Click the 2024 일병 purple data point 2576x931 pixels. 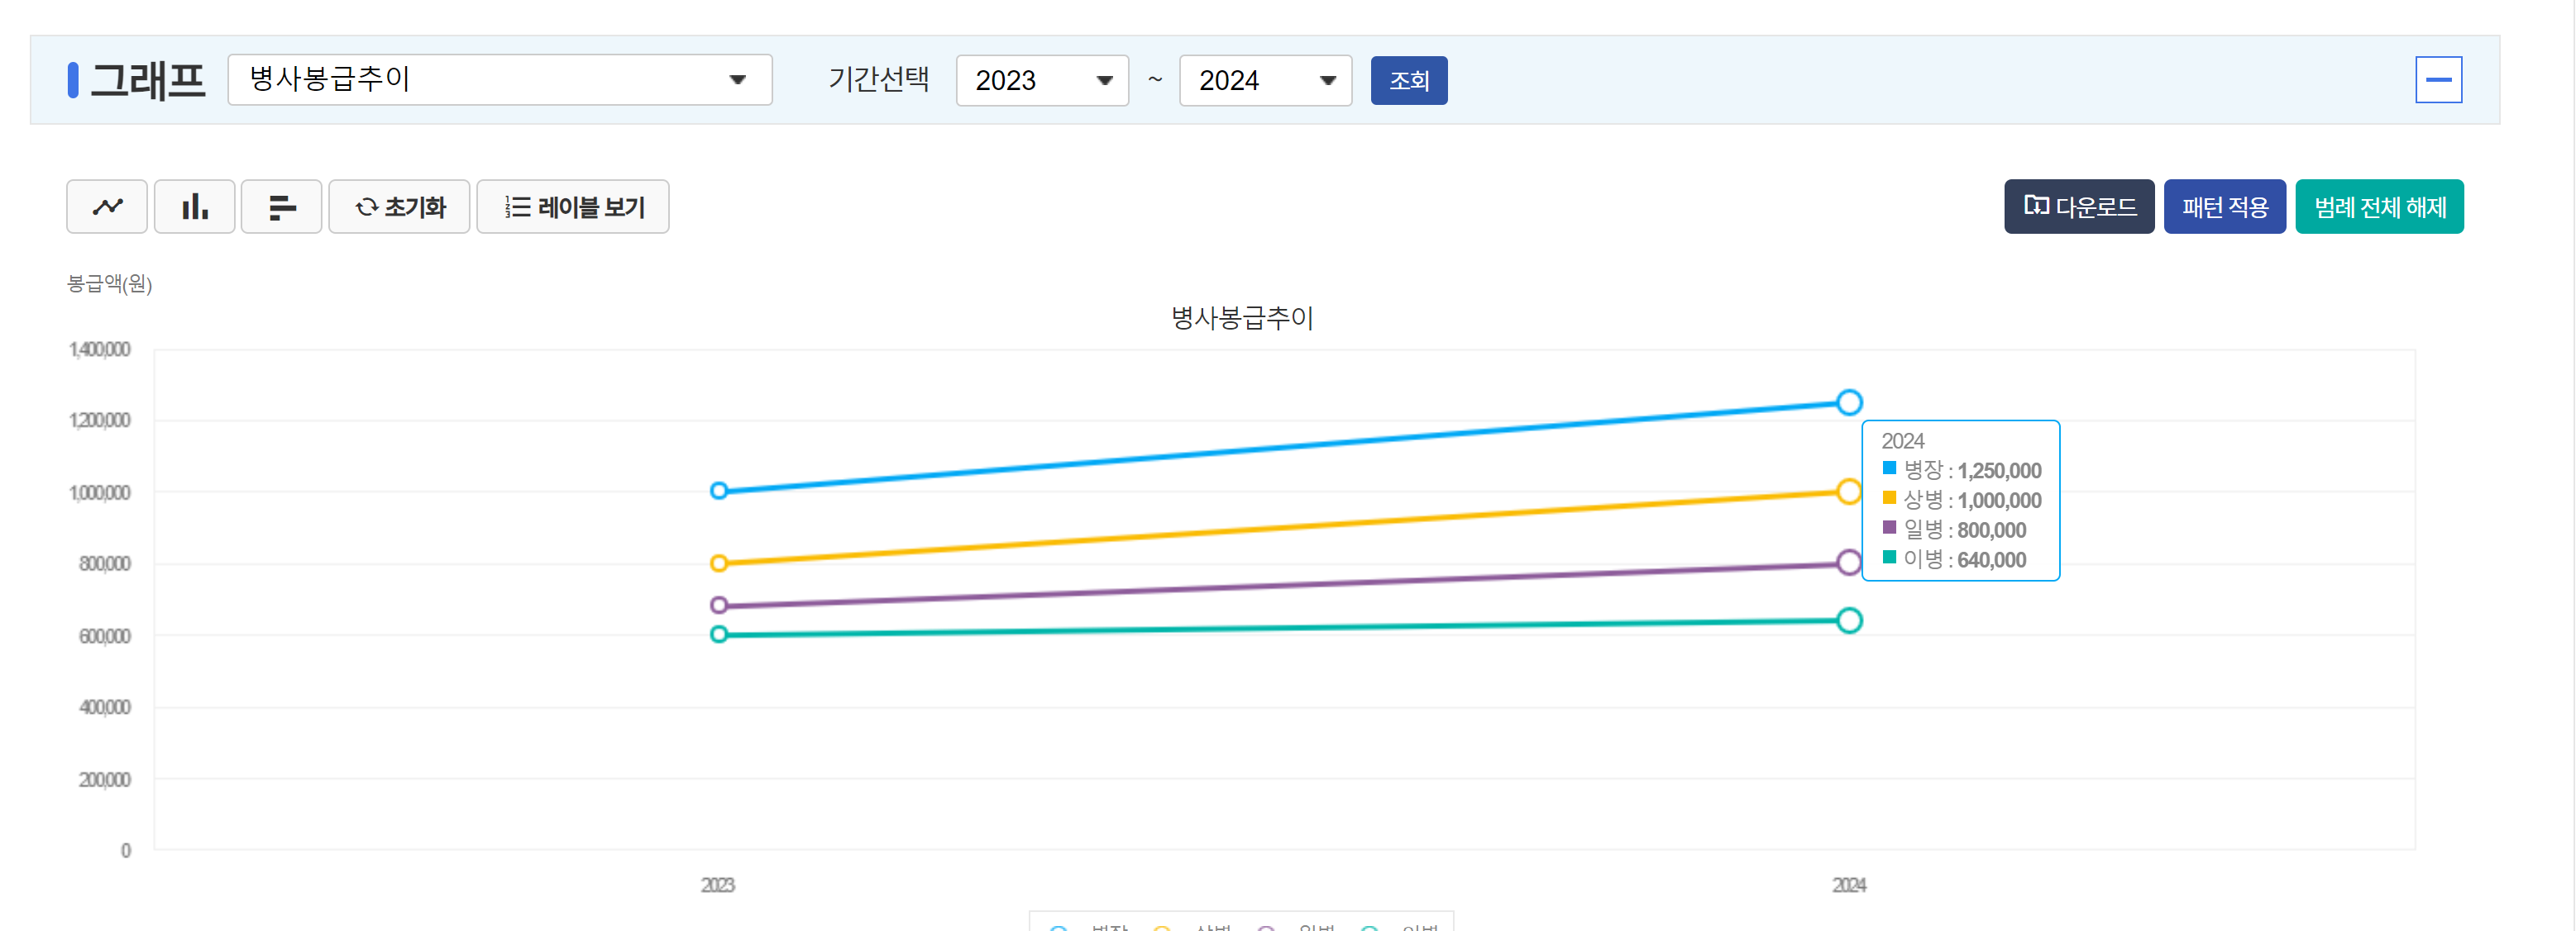(1848, 563)
